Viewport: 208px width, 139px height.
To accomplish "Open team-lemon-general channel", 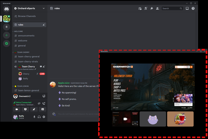I will coord(29,91).
